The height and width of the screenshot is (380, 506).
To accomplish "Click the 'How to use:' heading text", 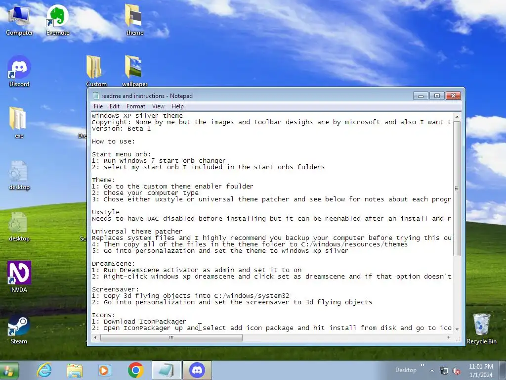I will click(113, 142).
